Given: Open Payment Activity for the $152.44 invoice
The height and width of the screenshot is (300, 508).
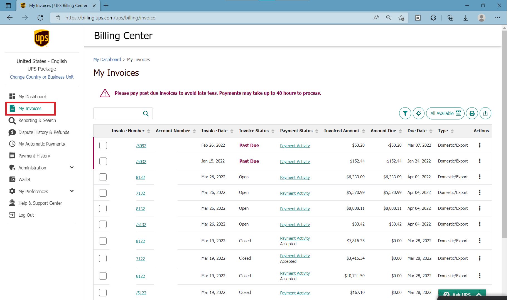Looking at the screenshot, I should pos(295,161).
